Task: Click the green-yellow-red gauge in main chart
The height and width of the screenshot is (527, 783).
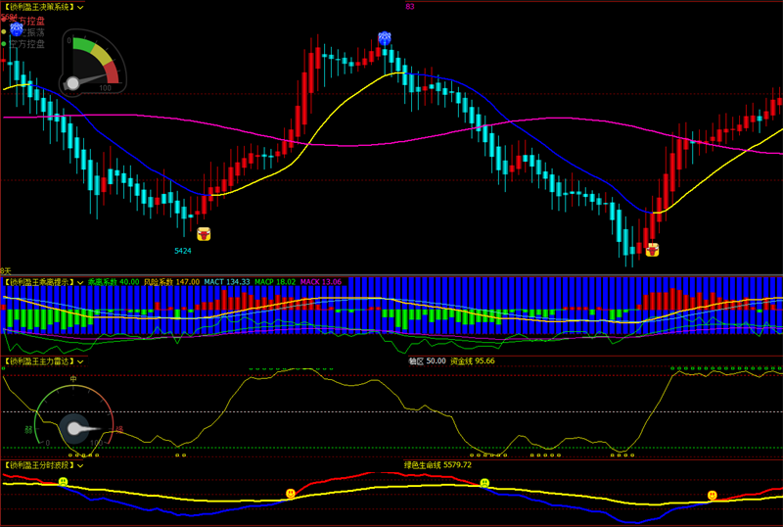Action: (x=93, y=63)
